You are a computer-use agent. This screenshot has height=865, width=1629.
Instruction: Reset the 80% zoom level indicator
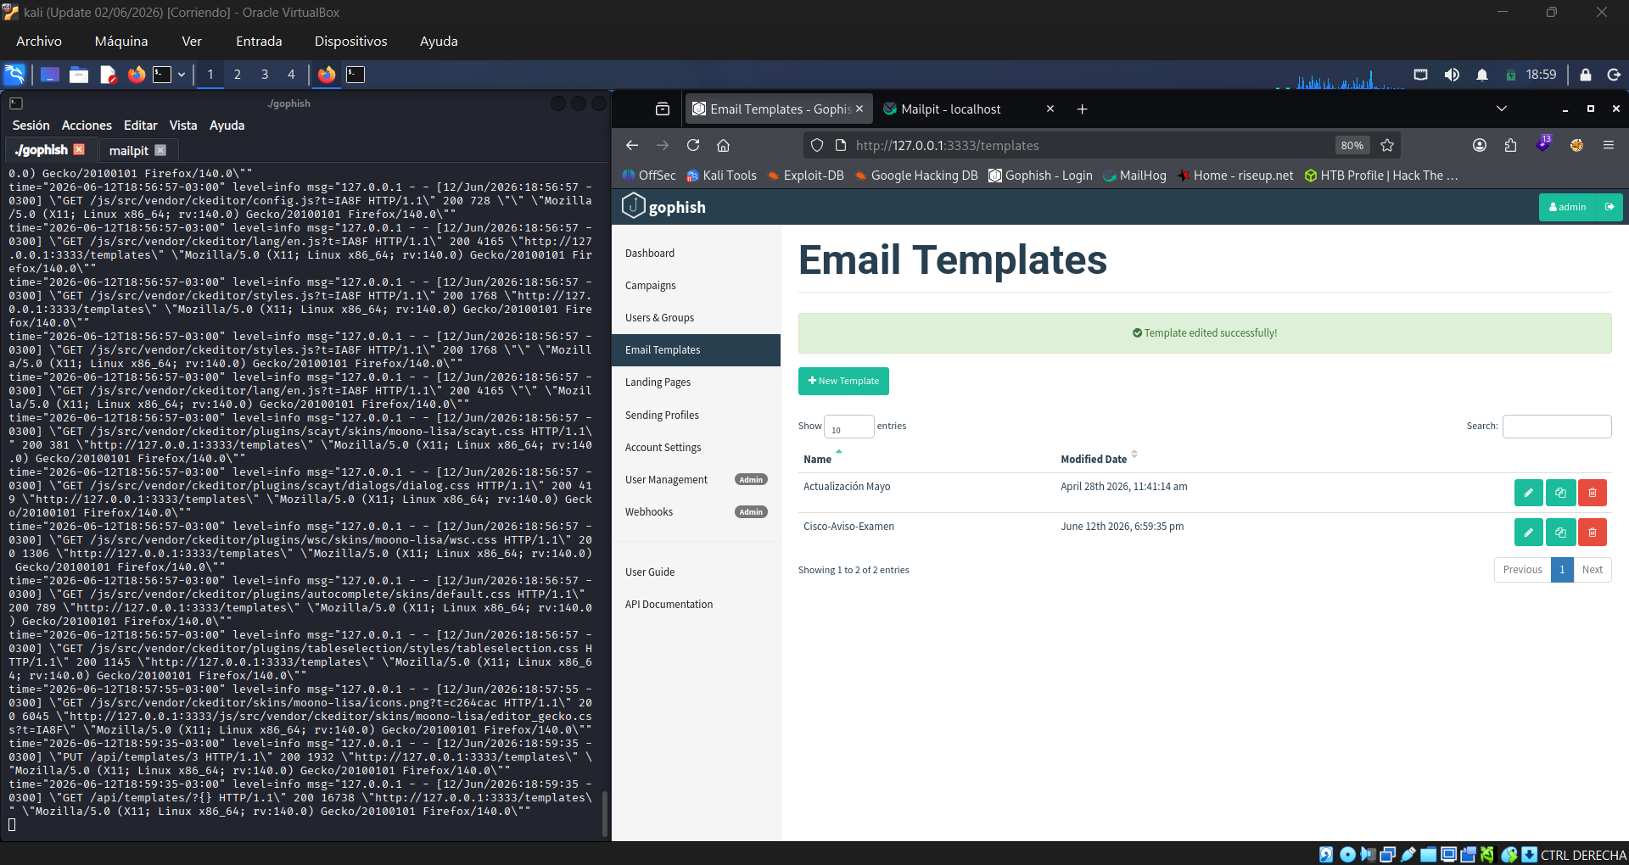click(x=1352, y=145)
